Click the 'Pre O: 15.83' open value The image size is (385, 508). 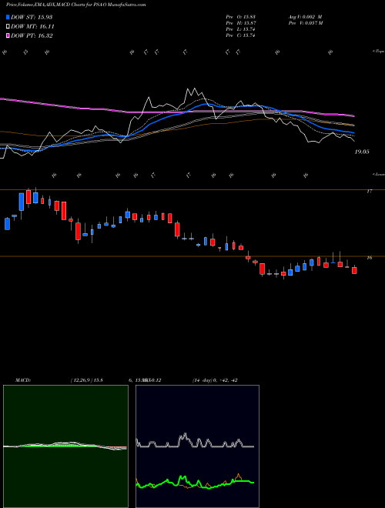[240, 17]
